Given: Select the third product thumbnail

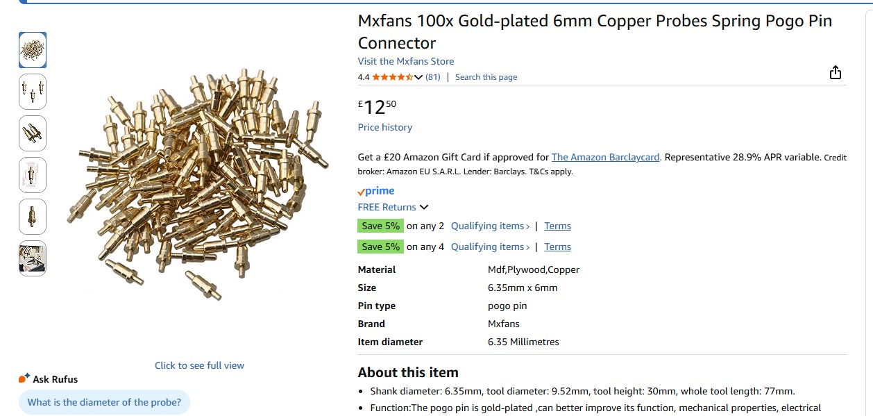Looking at the screenshot, I should (x=33, y=133).
